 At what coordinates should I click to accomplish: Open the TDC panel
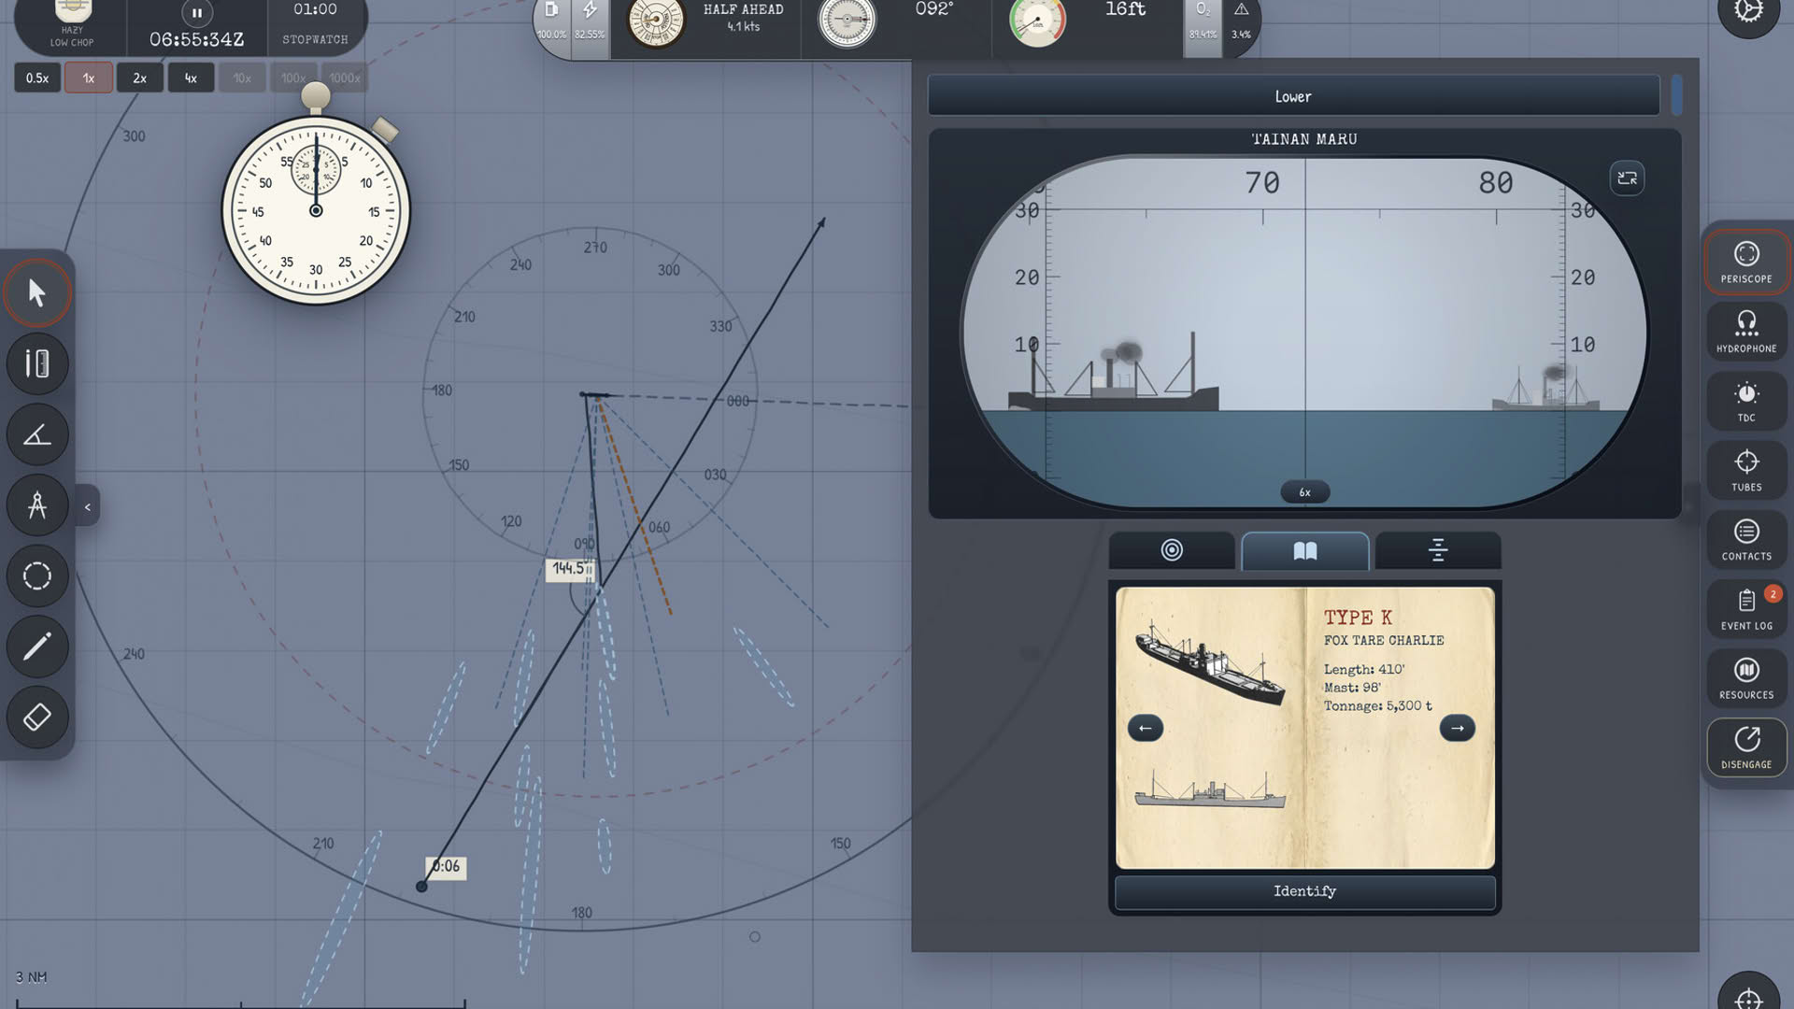tap(1746, 402)
